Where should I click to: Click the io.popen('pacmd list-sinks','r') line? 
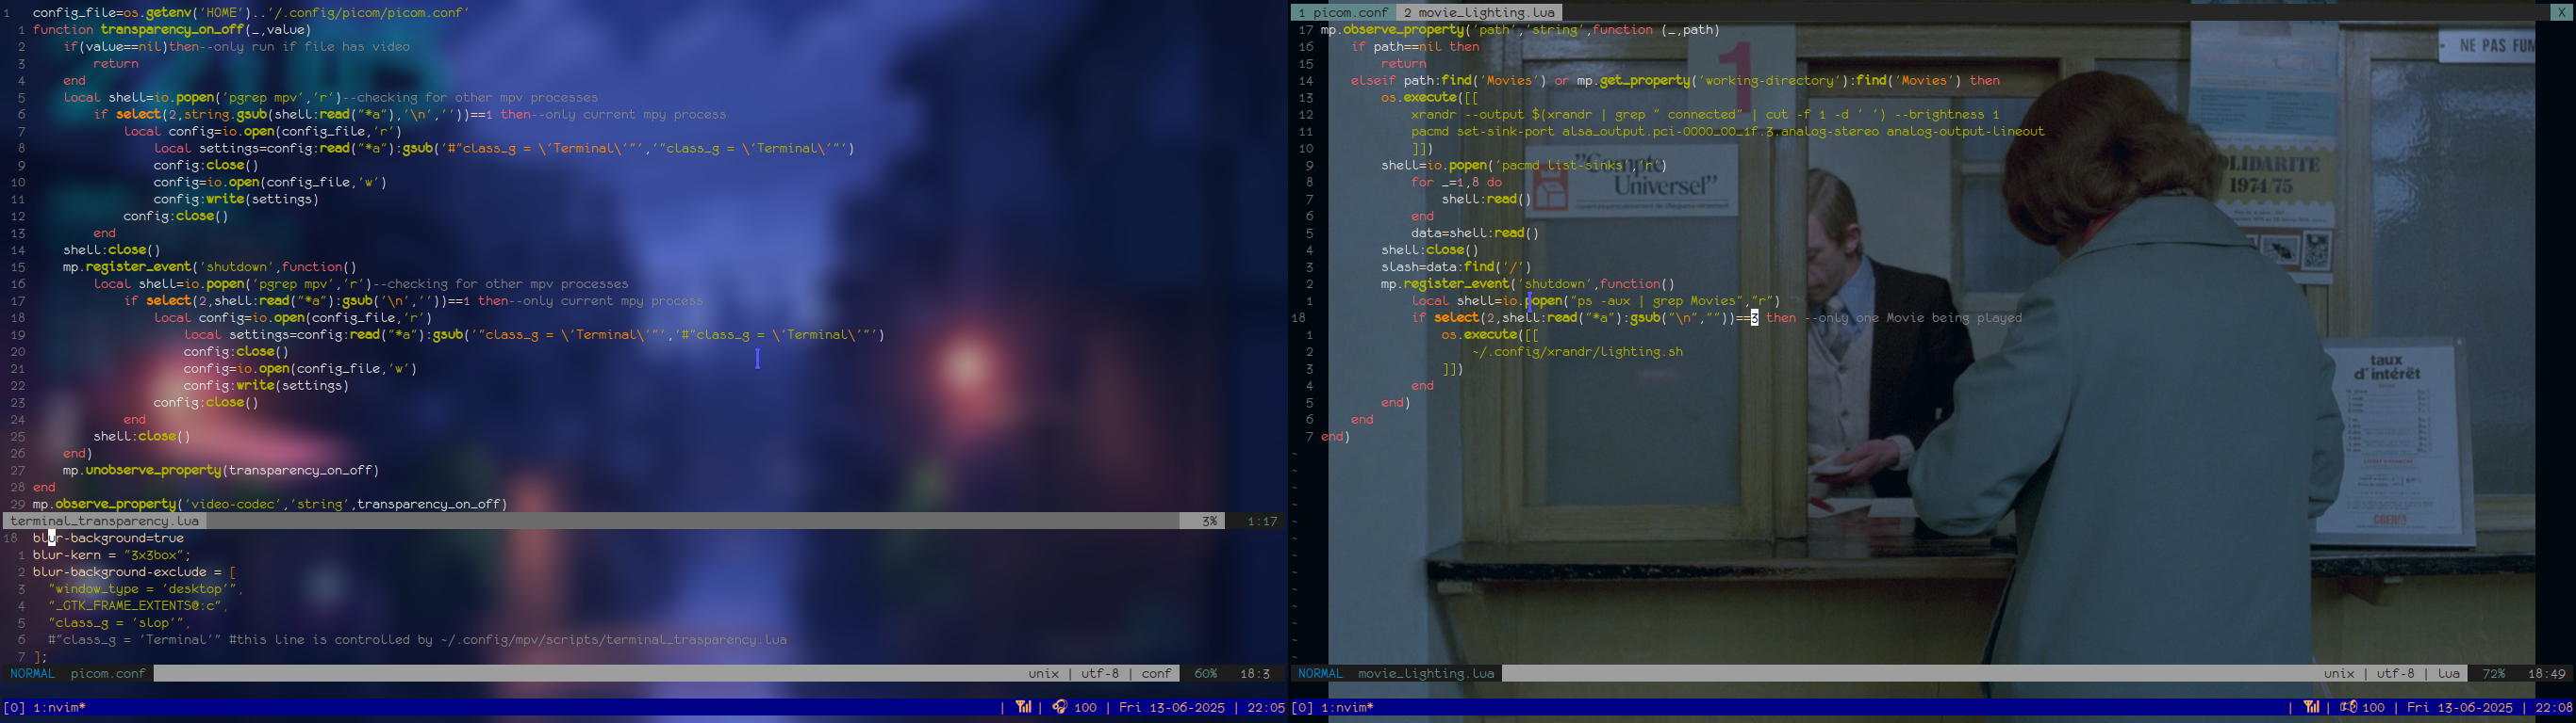(x=1524, y=166)
